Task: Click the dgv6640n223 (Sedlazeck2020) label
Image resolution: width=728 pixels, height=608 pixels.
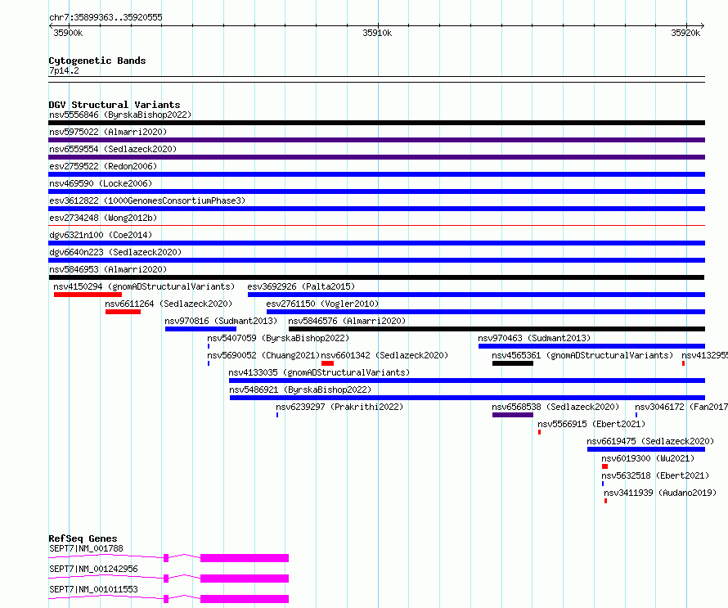Action: tap(115, 252)
